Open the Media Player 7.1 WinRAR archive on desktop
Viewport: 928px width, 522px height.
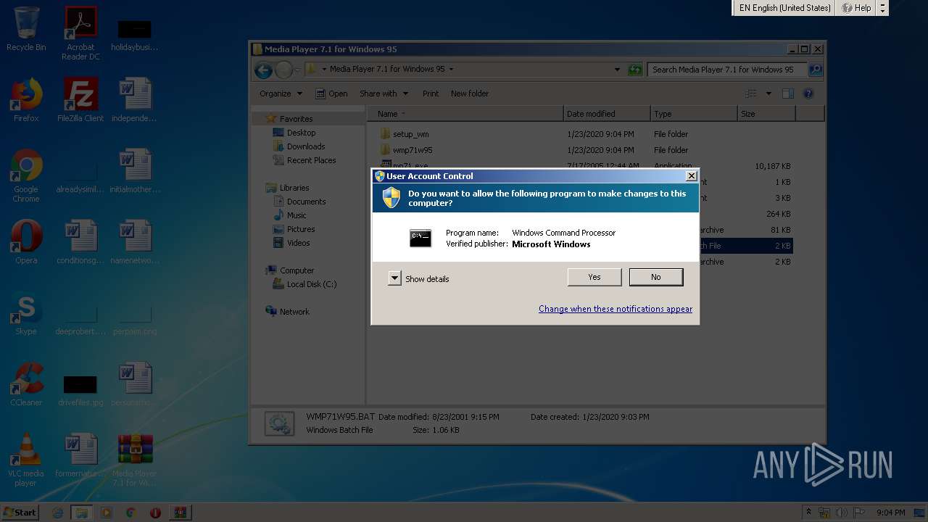pyautogui.click(x=135, y=460)
